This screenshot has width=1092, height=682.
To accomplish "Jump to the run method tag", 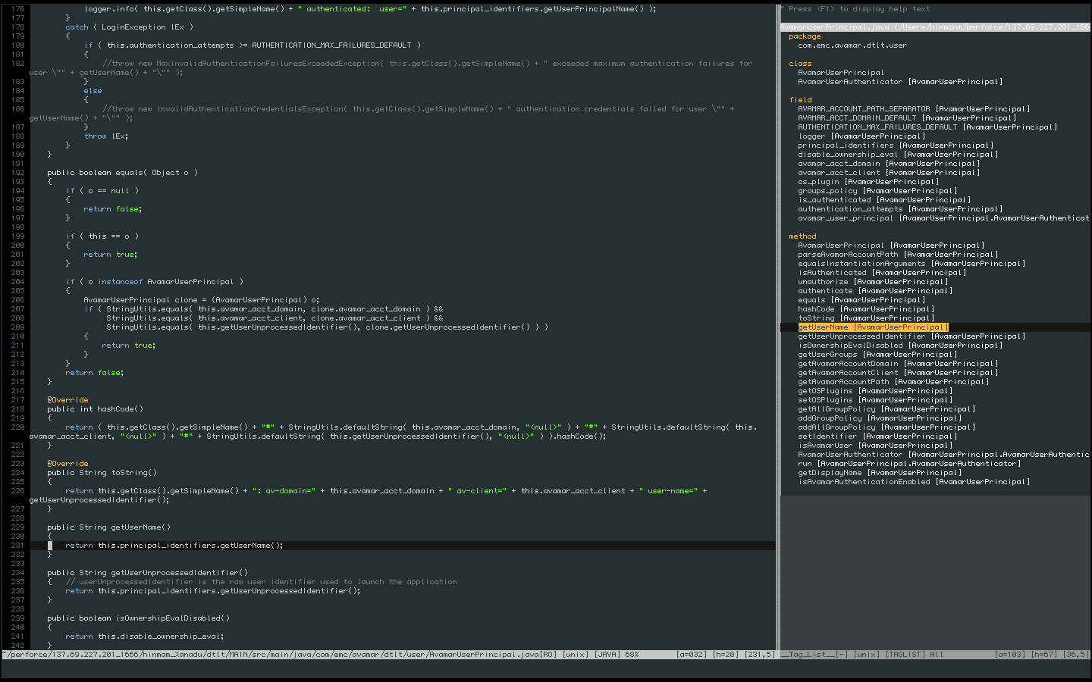I will click(909, 464).
